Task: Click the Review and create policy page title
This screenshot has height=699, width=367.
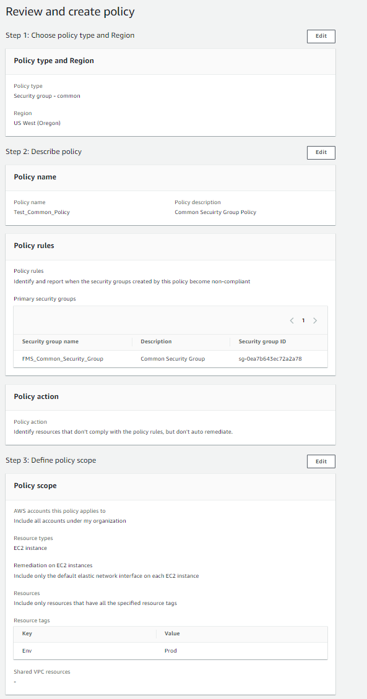Action: point(70,11)
